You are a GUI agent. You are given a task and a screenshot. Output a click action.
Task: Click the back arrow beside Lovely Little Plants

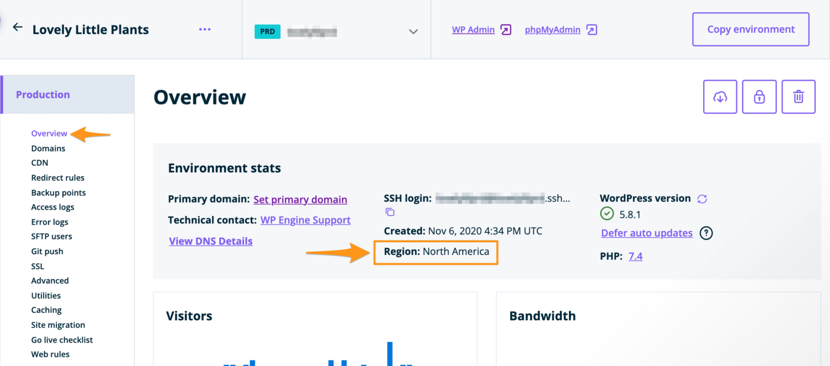(18, 28)
